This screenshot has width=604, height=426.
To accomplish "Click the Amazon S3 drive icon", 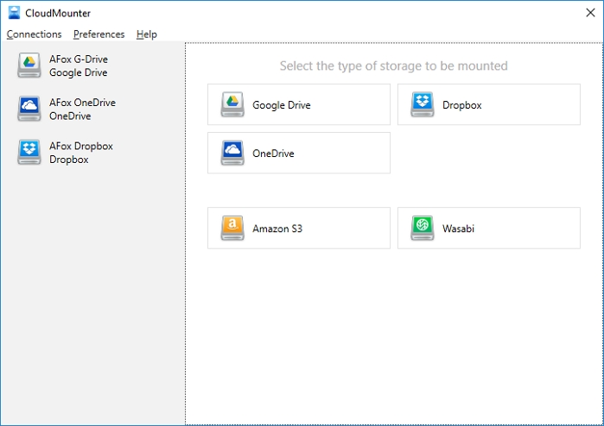I will pos(232,228).
